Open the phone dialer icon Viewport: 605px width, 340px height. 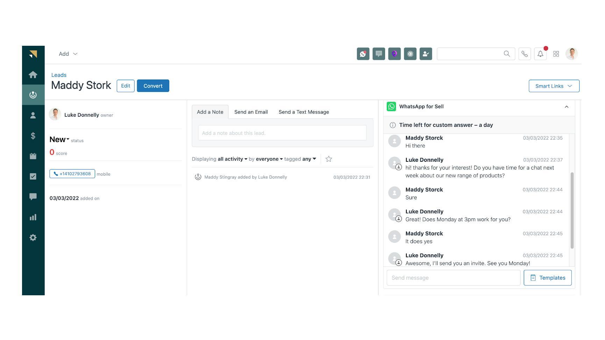525,54
